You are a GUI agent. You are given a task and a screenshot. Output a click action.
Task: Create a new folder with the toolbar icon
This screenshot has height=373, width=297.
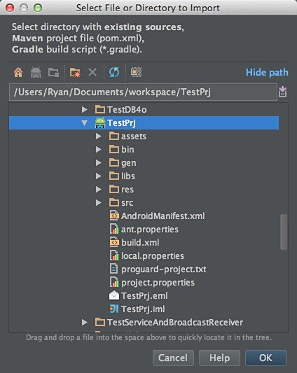click(75, 72)
